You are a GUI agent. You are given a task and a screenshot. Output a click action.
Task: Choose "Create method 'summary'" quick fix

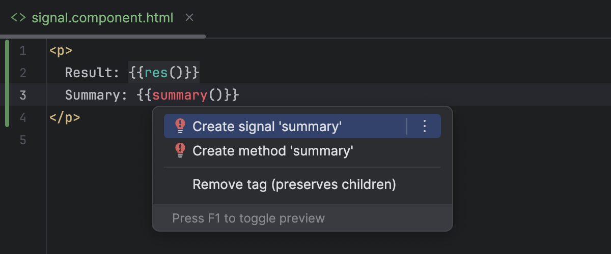coord(273,150)
